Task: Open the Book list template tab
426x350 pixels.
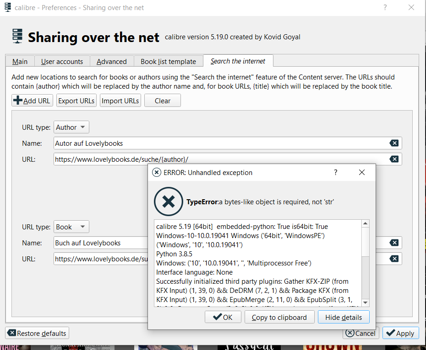Action: pos(168,62)
